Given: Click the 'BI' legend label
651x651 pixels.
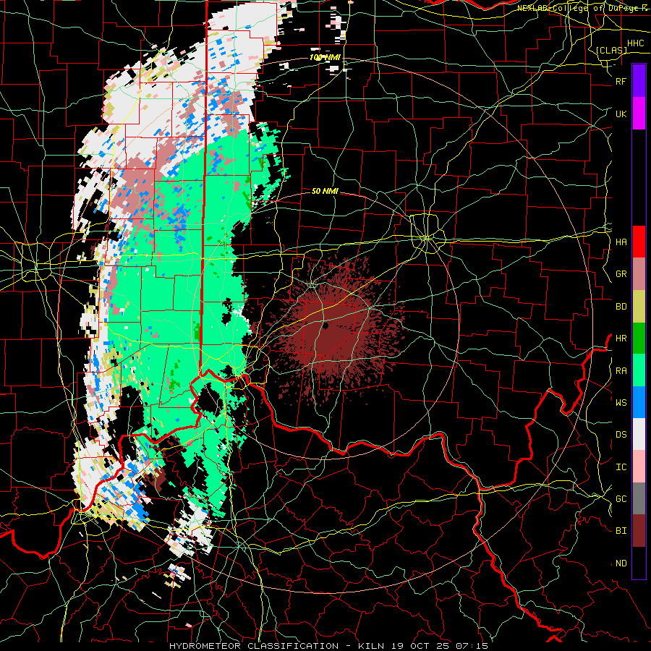Looking at the screenshot, I should (621, 531).
